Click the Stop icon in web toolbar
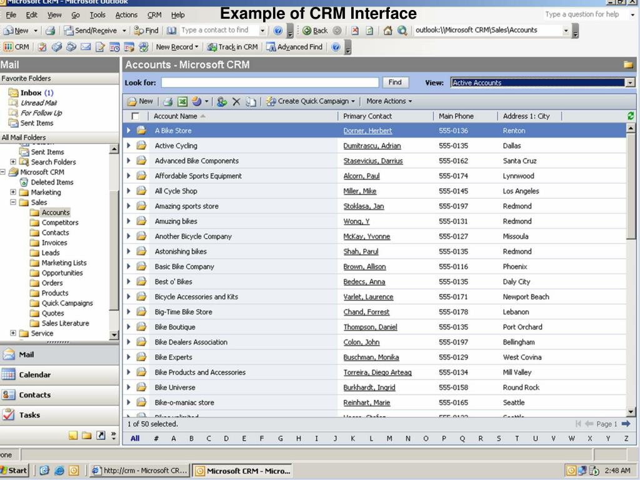This screenshot has height=480, width=640. 355,31
